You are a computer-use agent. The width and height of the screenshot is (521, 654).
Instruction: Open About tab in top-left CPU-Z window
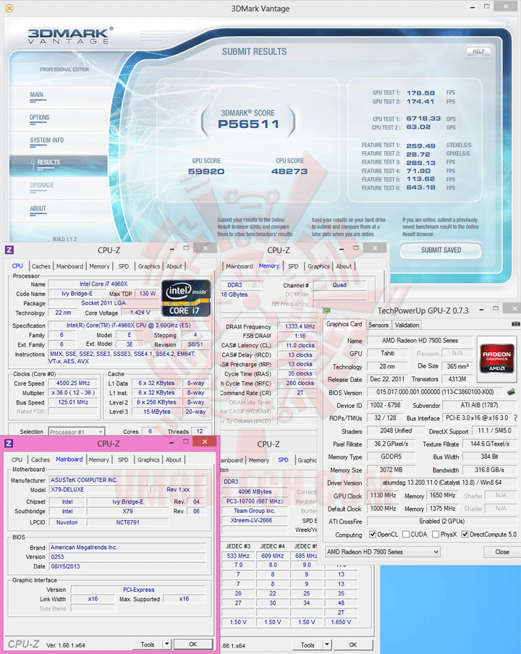174,266
